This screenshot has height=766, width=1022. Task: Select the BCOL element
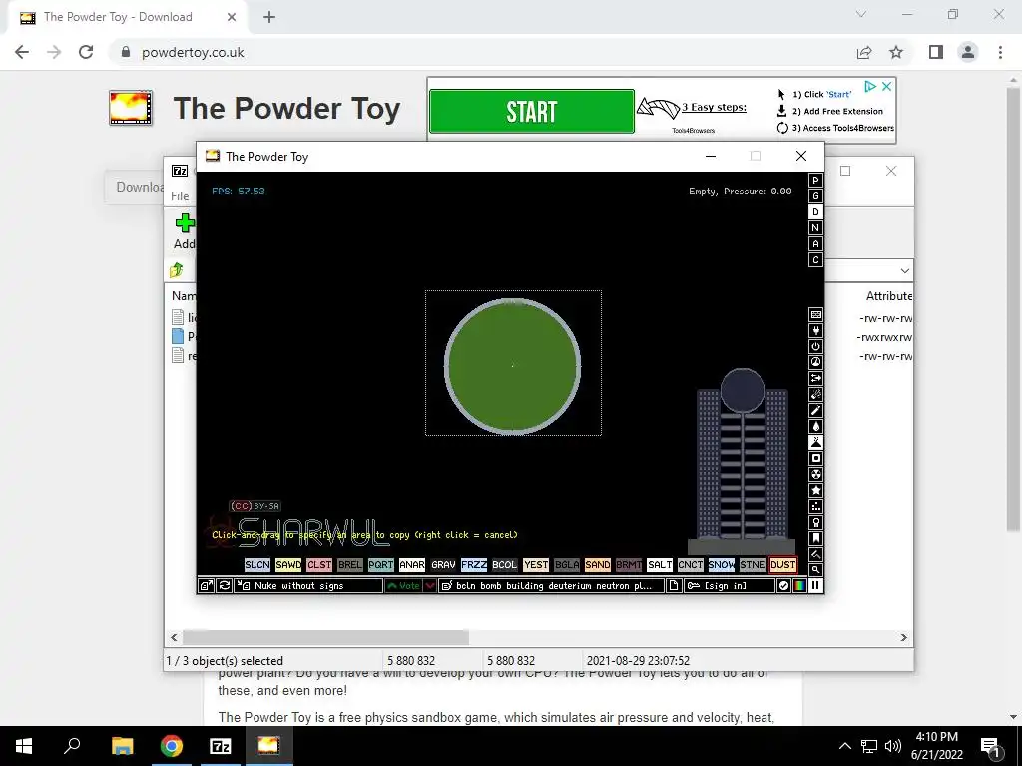coord(505,565)
